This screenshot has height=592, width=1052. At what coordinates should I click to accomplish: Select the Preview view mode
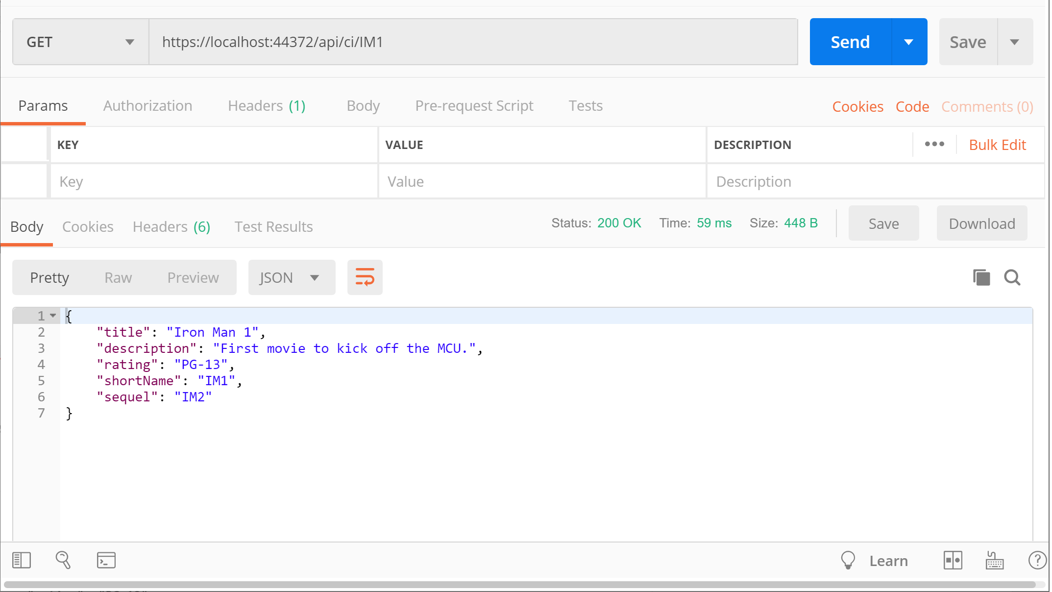[x=193, y=277]
